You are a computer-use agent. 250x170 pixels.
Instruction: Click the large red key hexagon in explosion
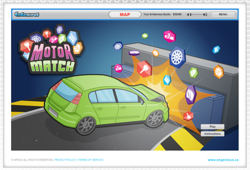tap(144, 69)
